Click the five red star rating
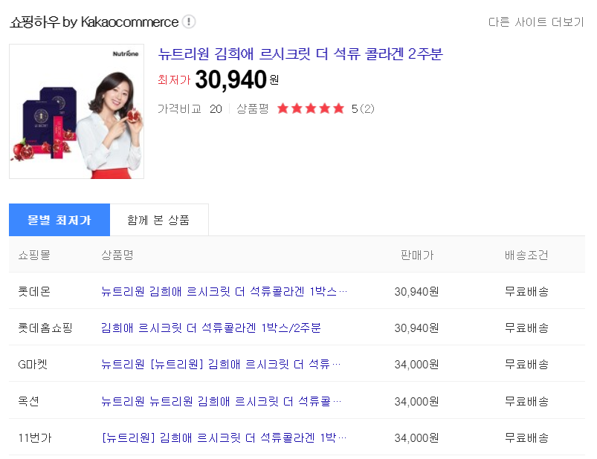This screenshot has height=459, width=597. pyautogui.click(x=311, y=108)
